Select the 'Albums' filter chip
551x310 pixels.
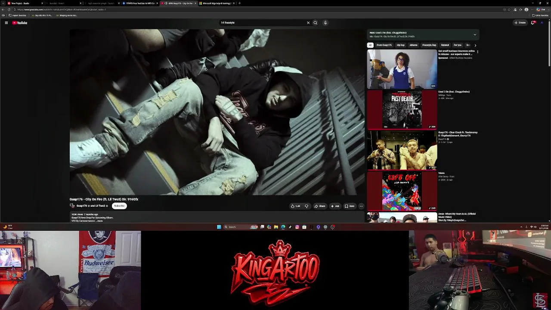click(x=413, y=45)
